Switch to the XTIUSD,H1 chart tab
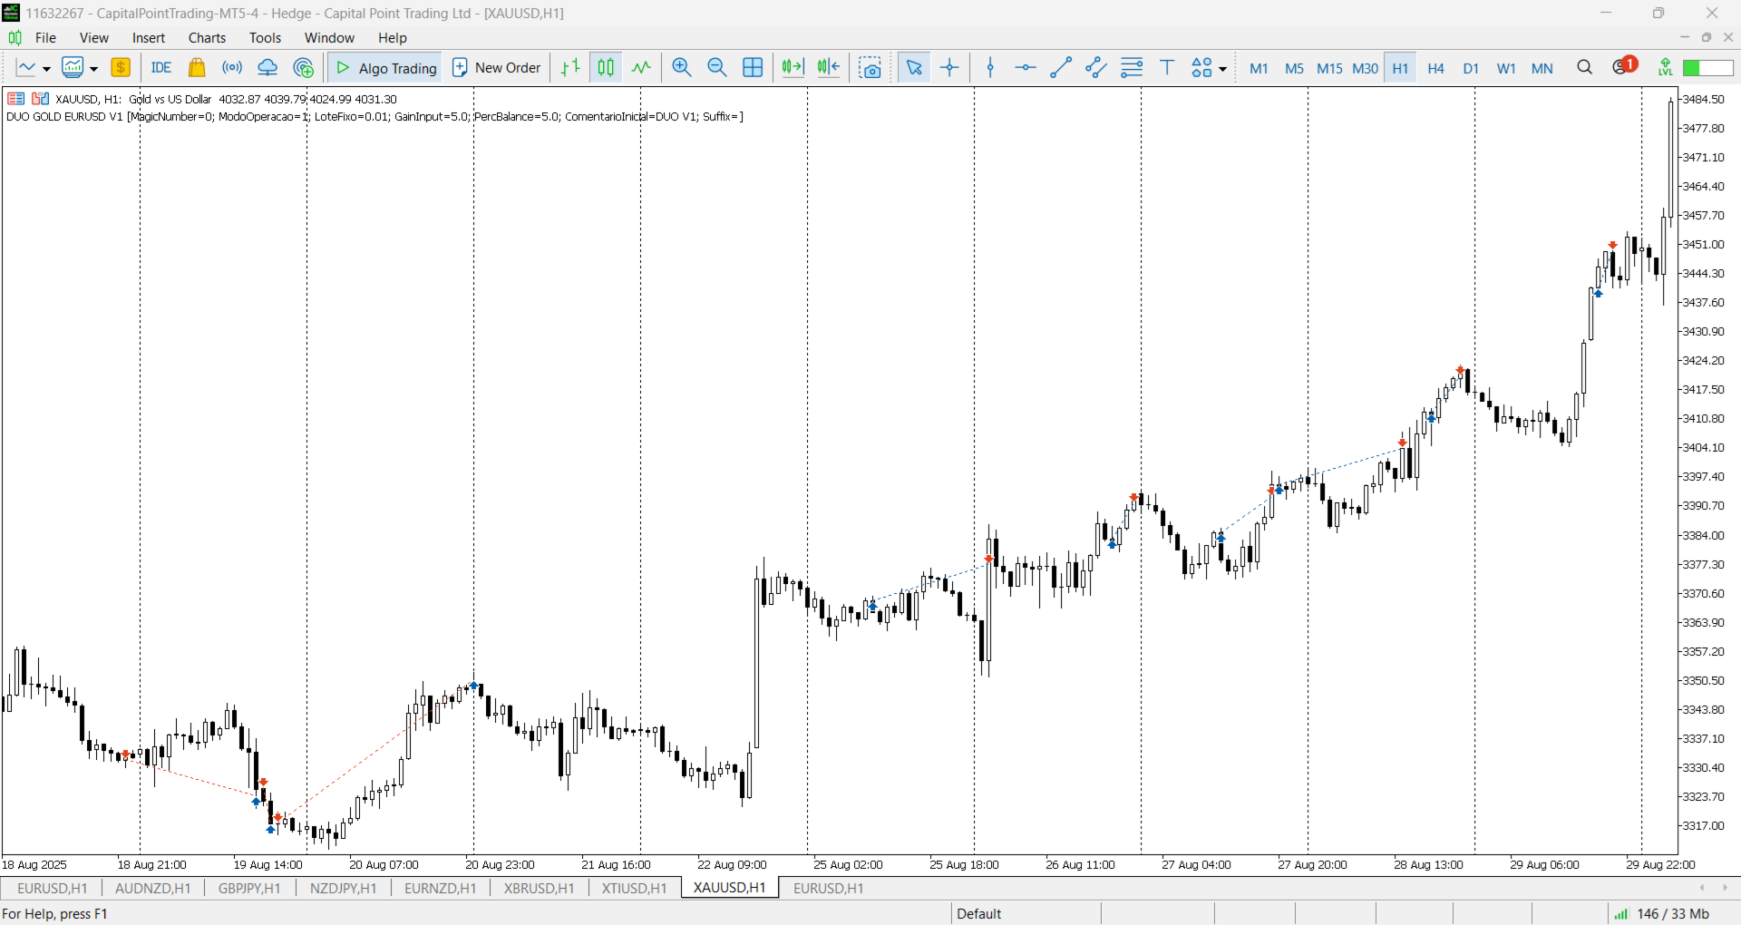 pos(635,889)
